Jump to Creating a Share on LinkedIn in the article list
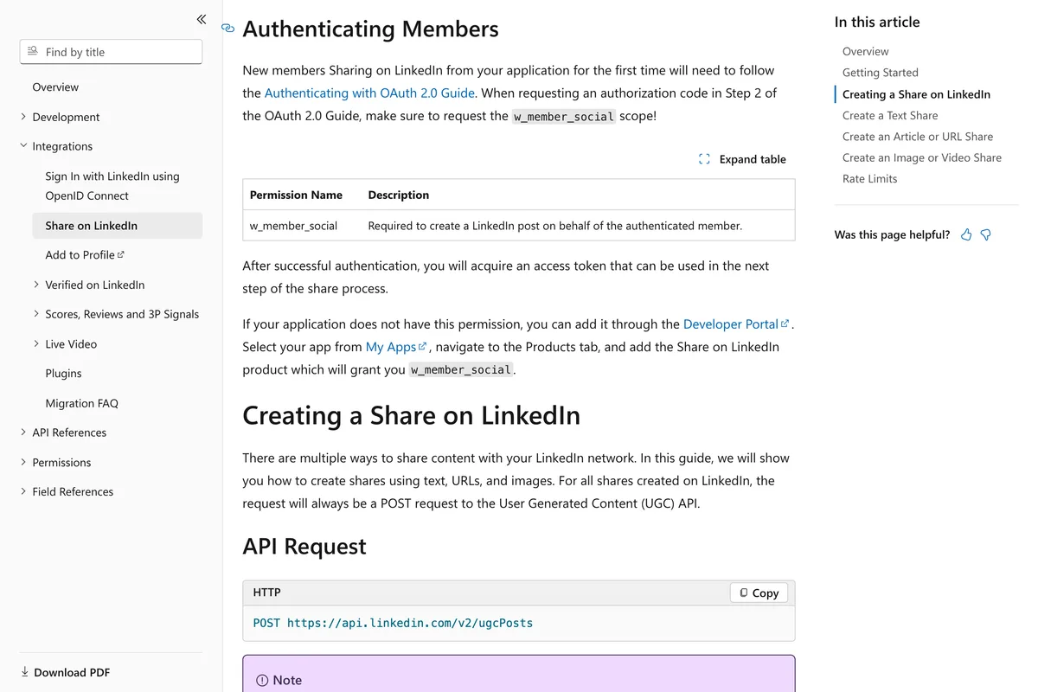The height and width of the screenshot is (692, 1038). (x=916, y=94)
